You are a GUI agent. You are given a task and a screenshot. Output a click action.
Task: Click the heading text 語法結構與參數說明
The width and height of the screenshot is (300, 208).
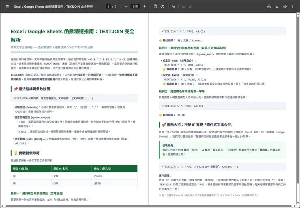tap(34, 89)
